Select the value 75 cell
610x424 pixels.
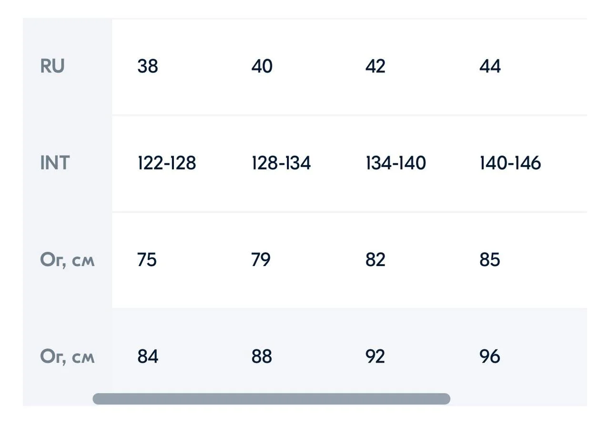[147, 260]
